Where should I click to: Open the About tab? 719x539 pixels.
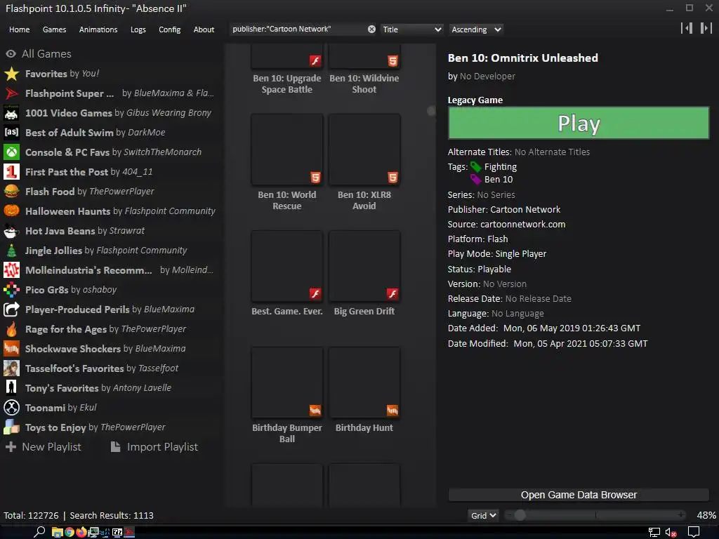[204, 29]
